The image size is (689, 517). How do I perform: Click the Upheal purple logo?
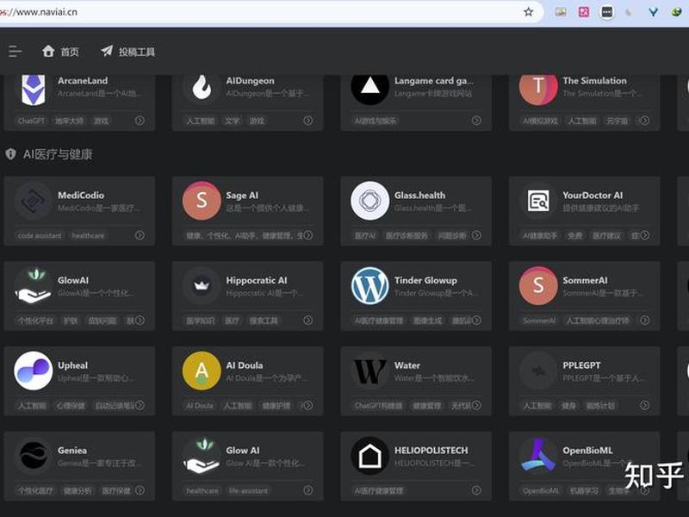[34, 371]
